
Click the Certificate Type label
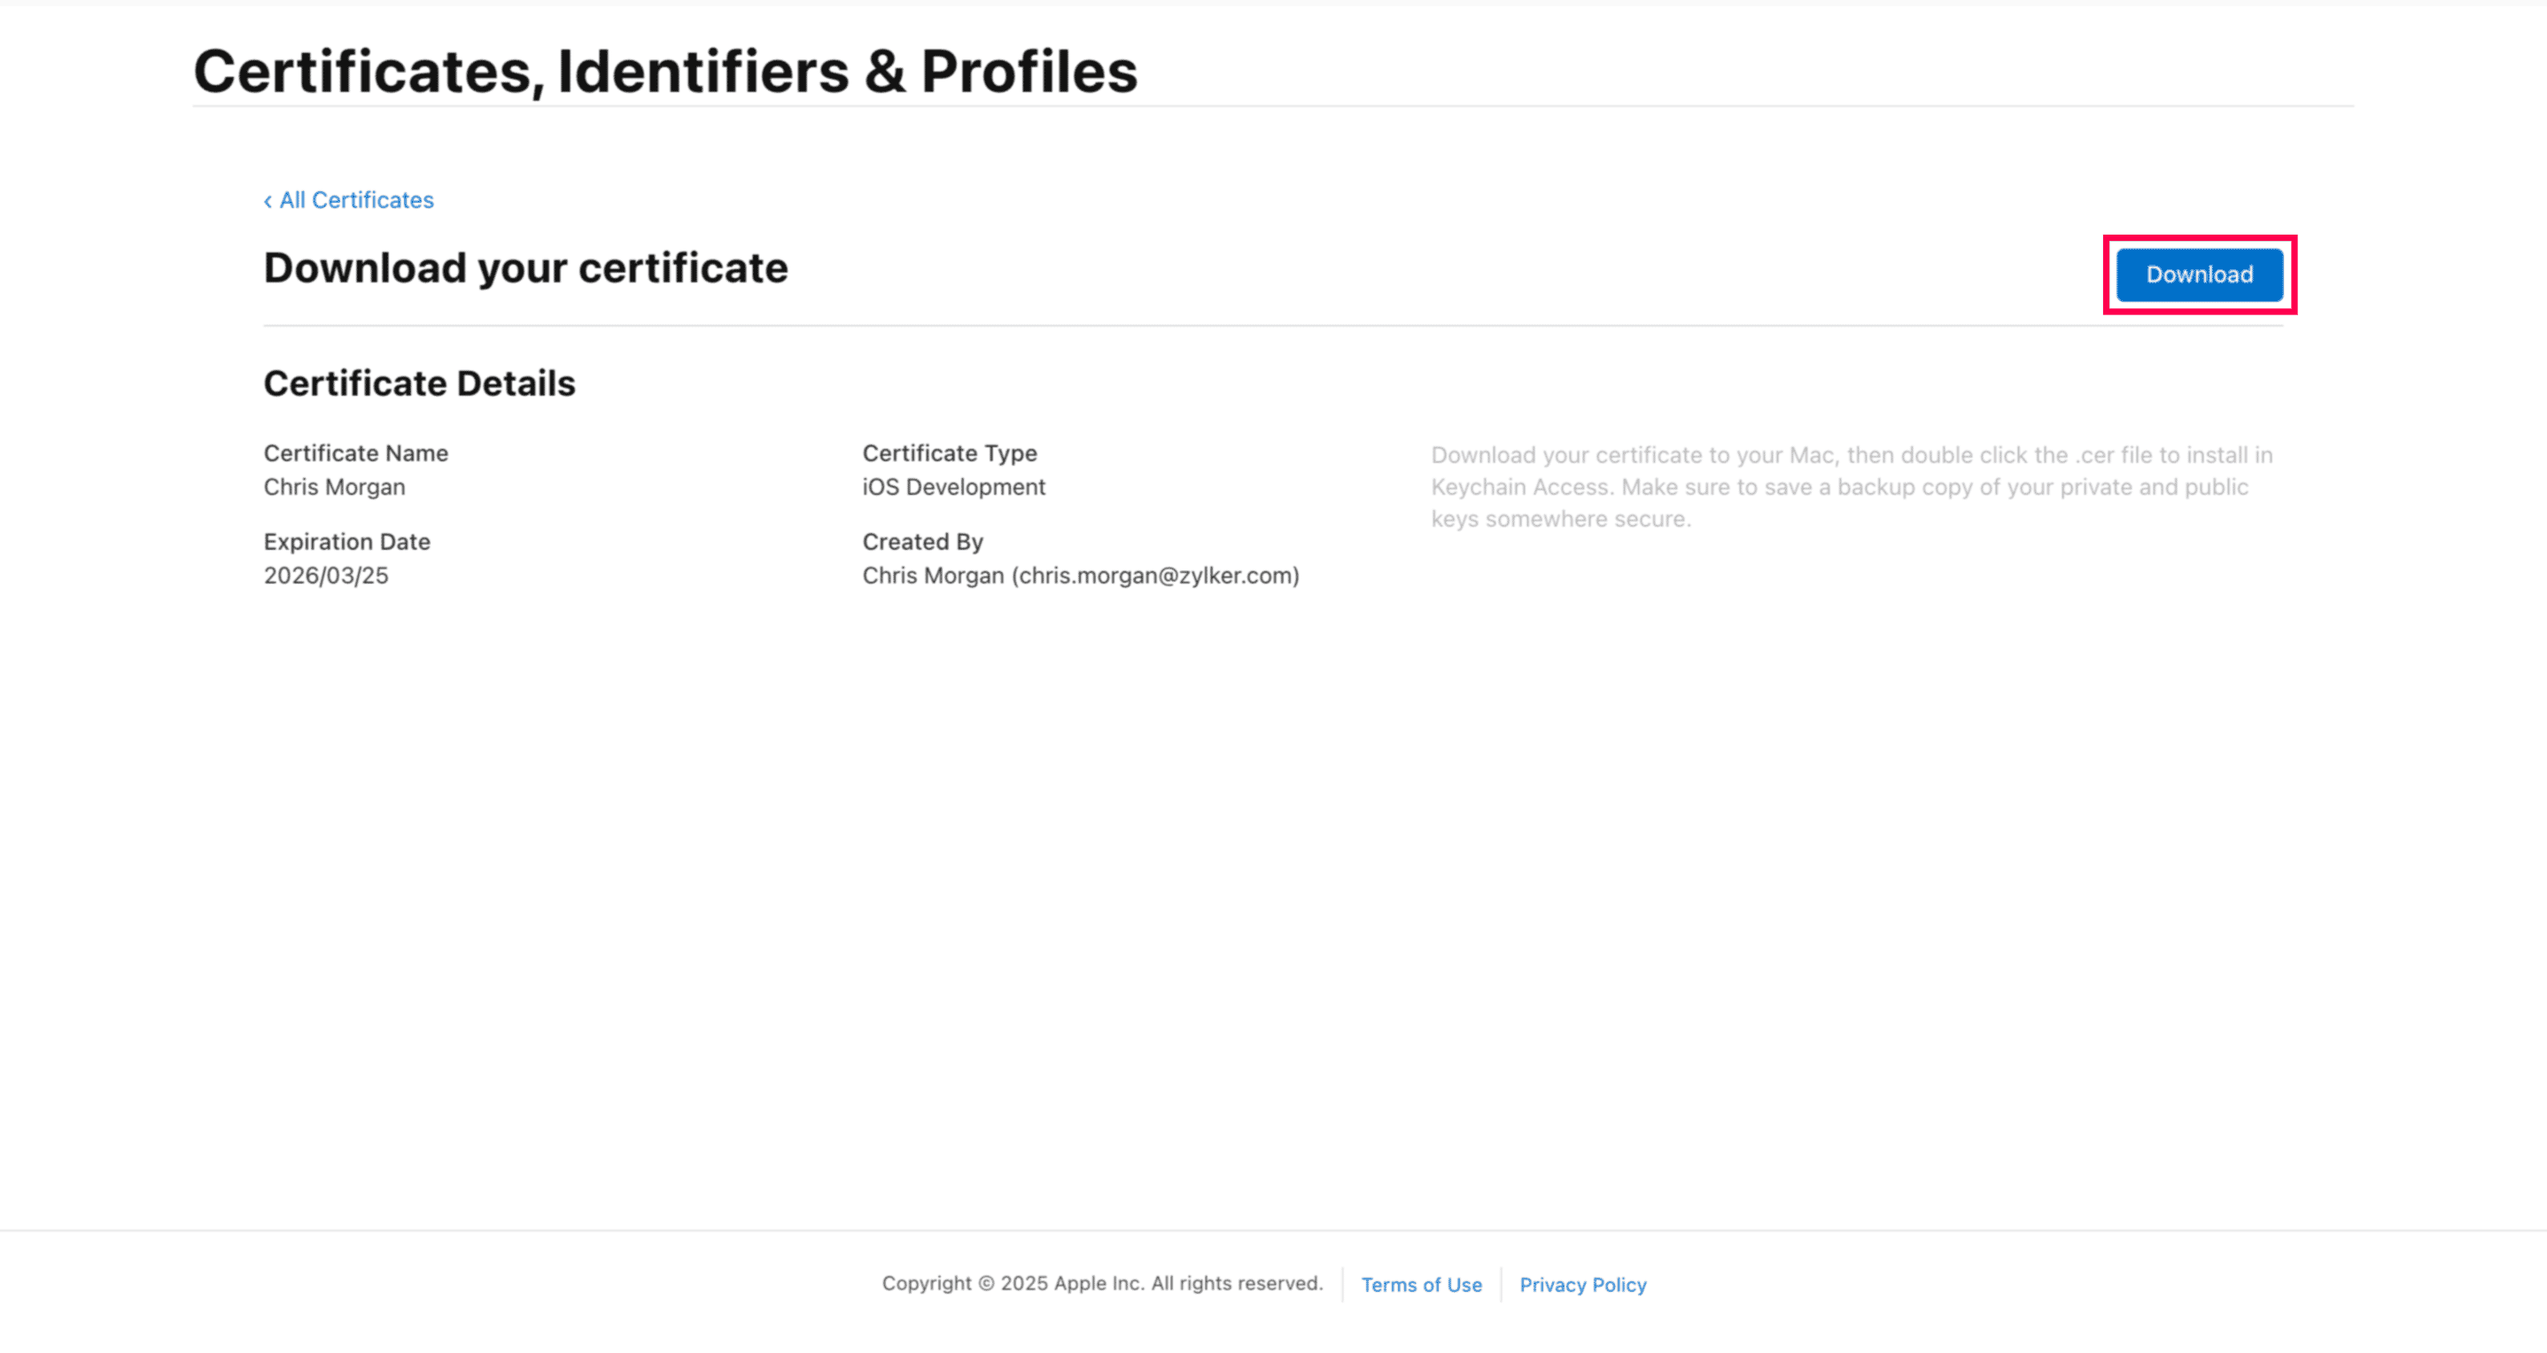[x=949, y=453]
